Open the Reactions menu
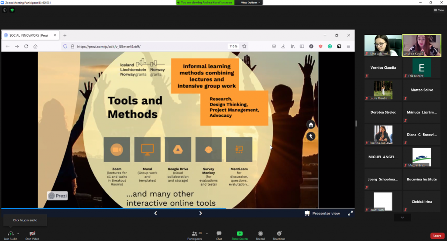This screenshot has width=447, height=241. point(279,235)
